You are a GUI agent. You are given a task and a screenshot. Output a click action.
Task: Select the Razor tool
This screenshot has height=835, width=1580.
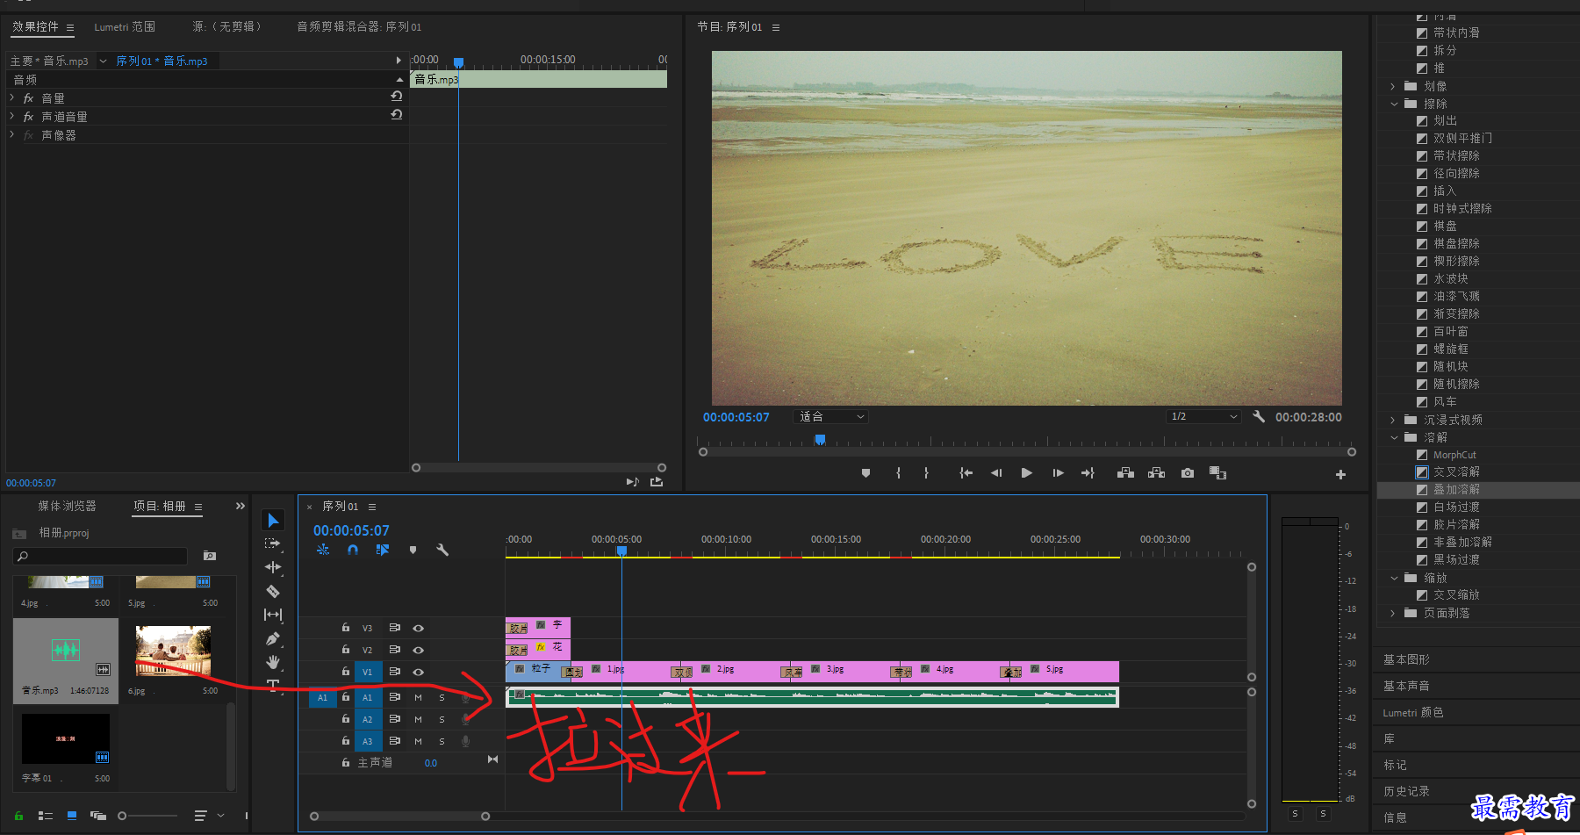273,591
